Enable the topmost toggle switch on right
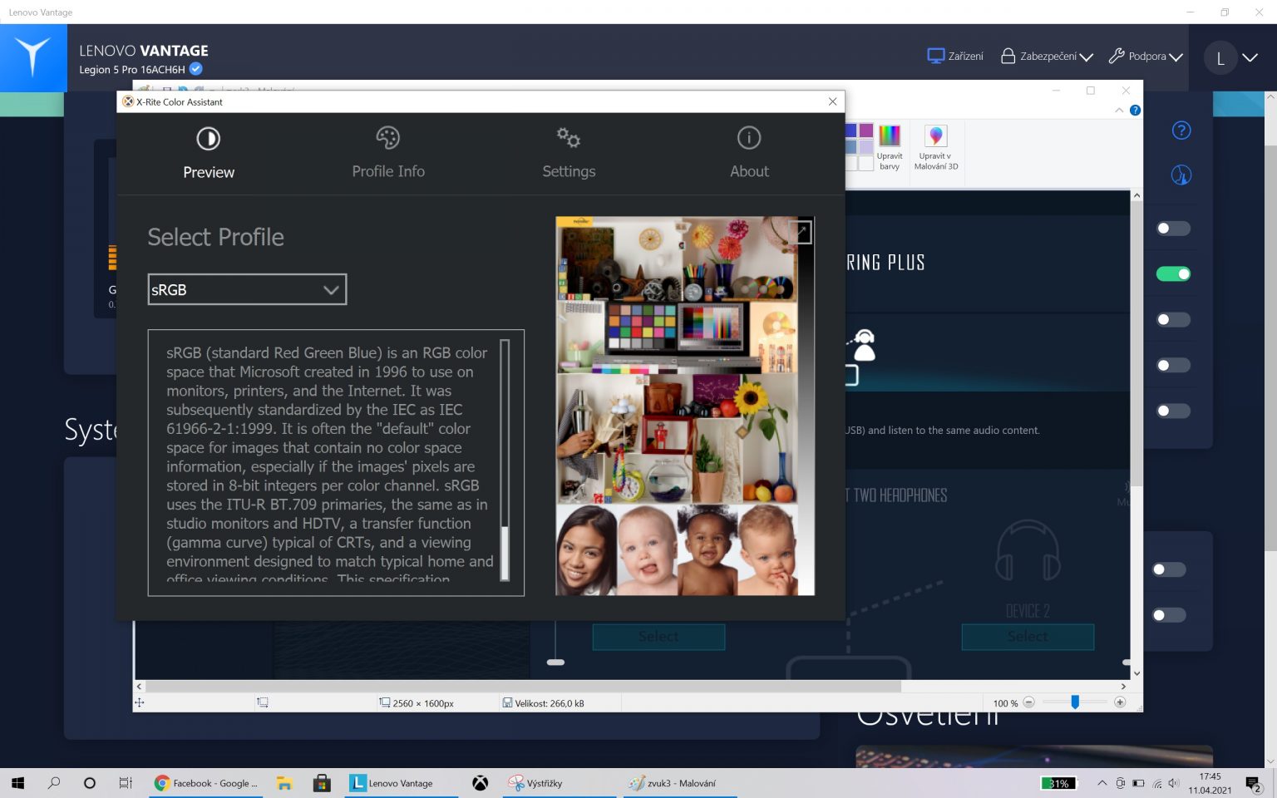 [x=1173, y=229]
